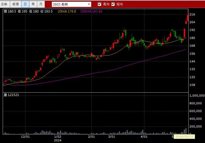Click the 2024/05/10 date marker tooltip
Image resolution: width=205 pixels, height=143 pixels.
pyautogui.click(x=184, y=136)
